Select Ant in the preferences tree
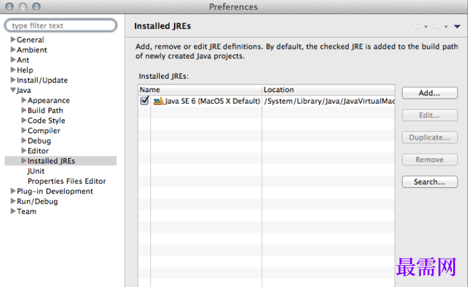468x287 pixels. tap(22, 60)
